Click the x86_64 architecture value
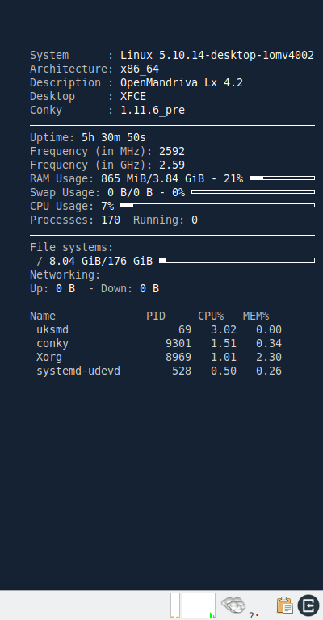323x620 pixels. point(140,69)
